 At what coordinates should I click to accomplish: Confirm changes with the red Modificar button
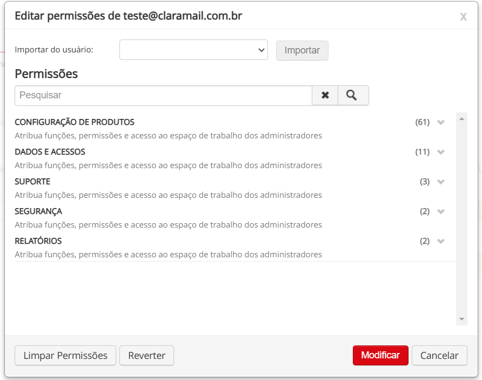coord(380,356)
